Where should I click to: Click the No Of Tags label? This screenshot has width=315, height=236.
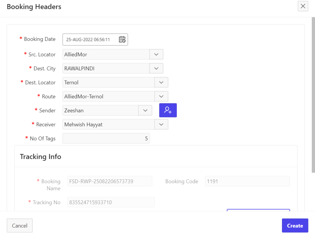pos(43,139)
